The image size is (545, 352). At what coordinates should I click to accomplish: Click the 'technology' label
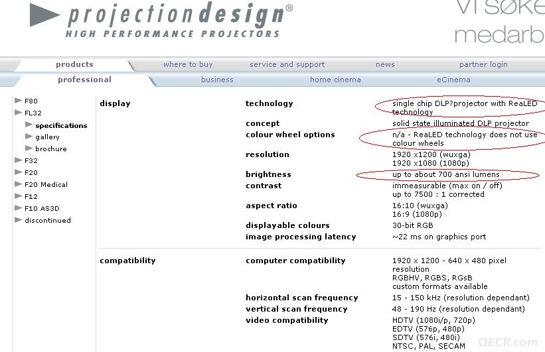click(x=269, y=103)
